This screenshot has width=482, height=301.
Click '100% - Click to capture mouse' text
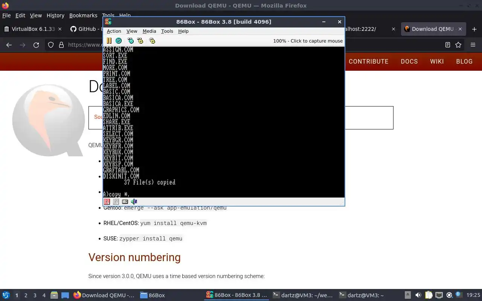point(308,41)
